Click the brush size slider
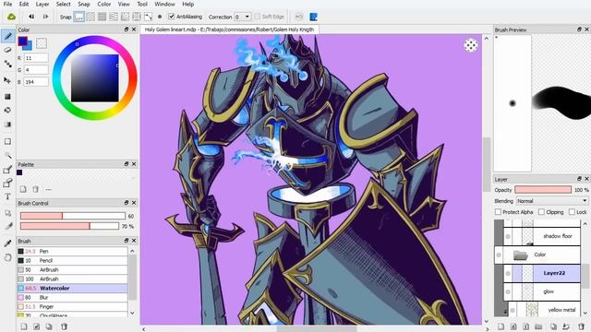Screen dimensions: 591x332 tap(72, 216)
